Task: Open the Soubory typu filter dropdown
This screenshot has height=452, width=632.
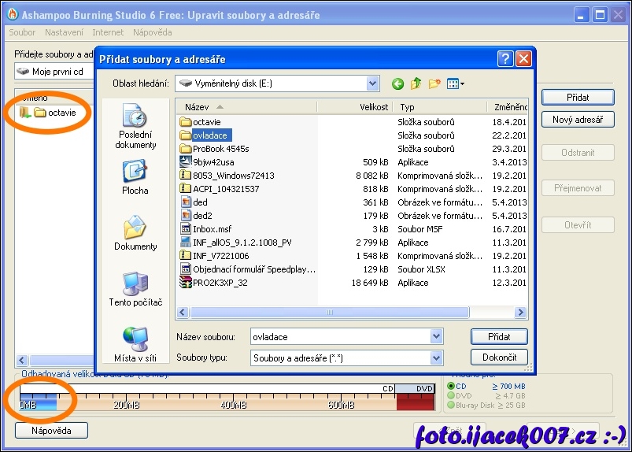Action: tap(437, 358)
